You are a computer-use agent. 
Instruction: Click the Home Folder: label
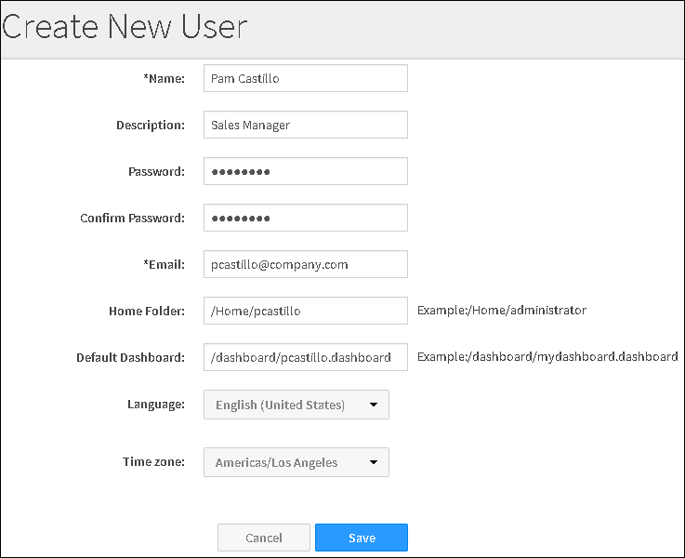click(x=147, y=312)
